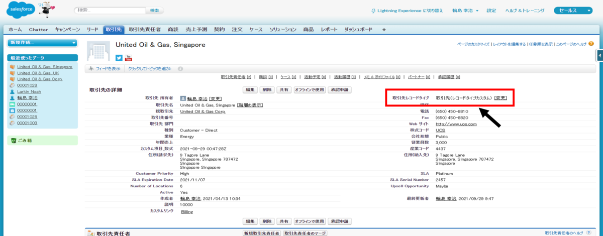Click the 検索 search button
603x236 pixels.
(154, 11)
